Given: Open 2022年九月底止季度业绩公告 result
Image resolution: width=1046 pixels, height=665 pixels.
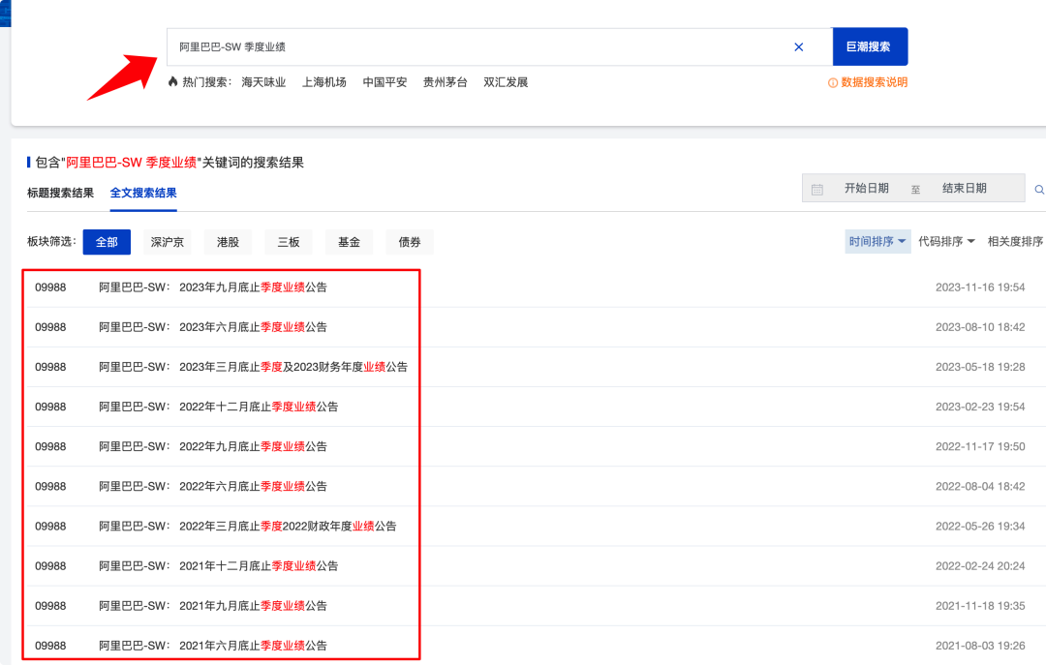Looking at the screenshot, I should (253, 446).
